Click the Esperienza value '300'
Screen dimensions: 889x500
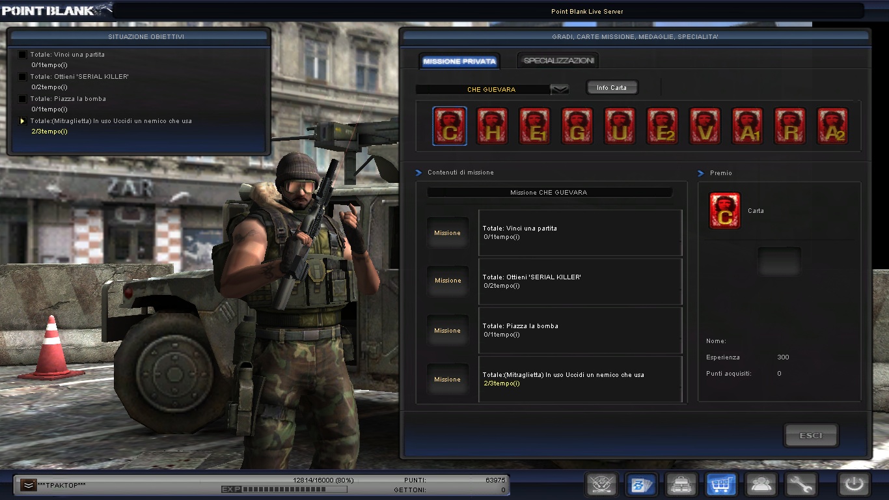[x=783, y=357]
